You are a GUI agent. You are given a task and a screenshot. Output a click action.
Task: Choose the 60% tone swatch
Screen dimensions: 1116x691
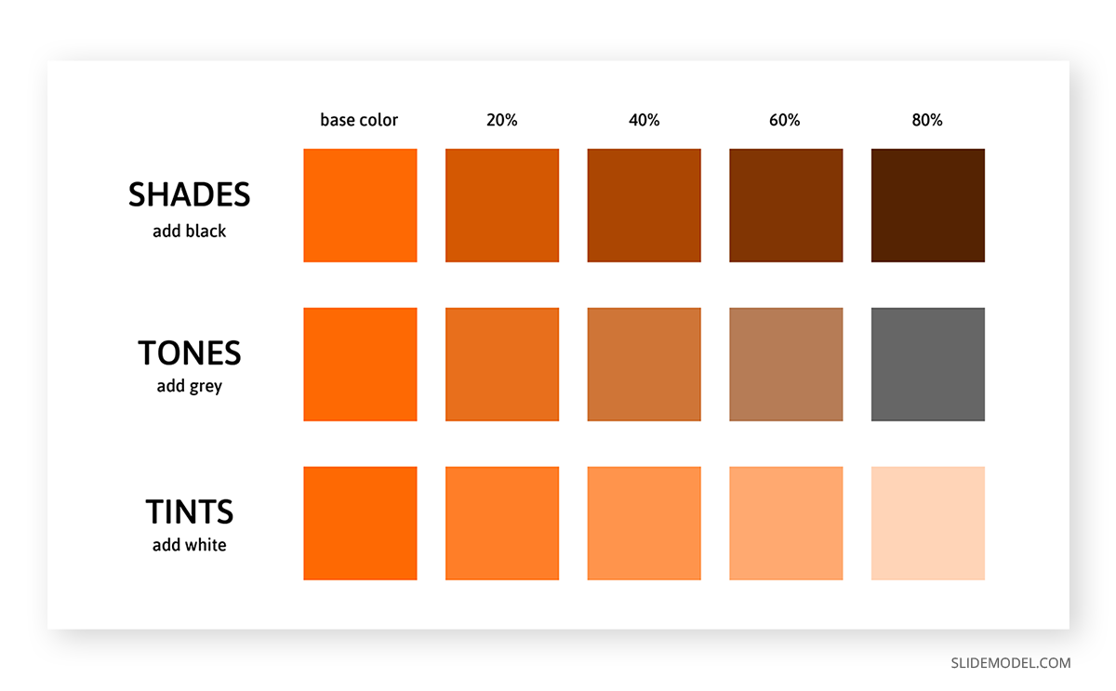(x=786, y=365)
